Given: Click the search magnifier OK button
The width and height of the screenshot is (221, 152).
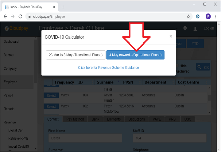Looking at the screenshot, I should pos(203,67).
